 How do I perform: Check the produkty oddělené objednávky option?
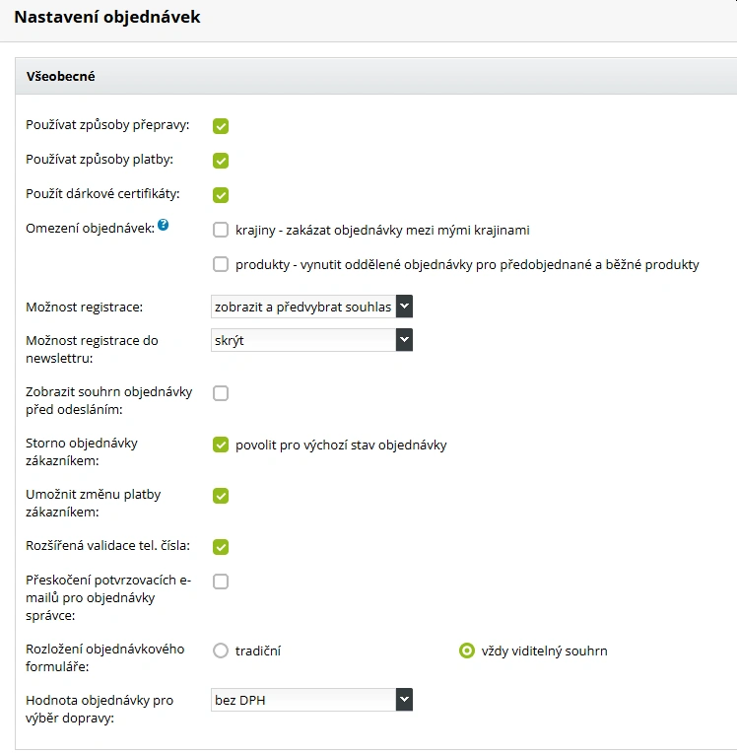pos(221,264)
